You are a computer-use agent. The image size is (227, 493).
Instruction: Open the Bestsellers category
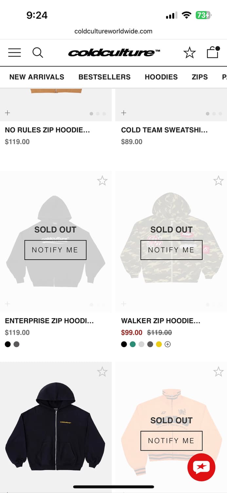pyautogui.click(x=104, y=77)
